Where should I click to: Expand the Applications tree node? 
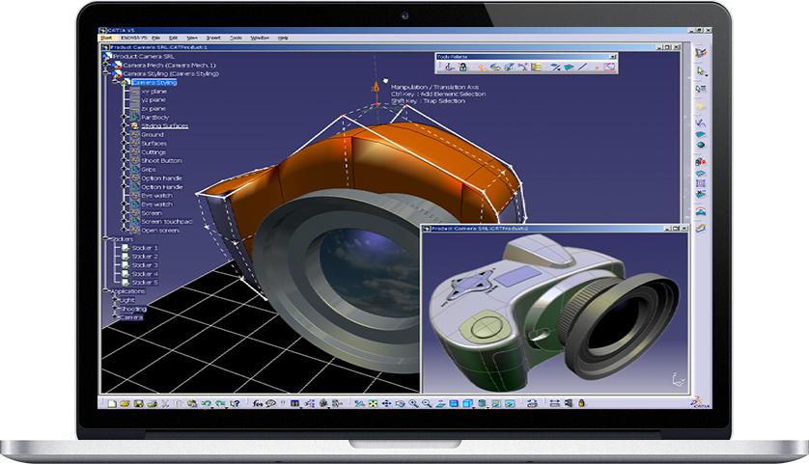point(106,290)
